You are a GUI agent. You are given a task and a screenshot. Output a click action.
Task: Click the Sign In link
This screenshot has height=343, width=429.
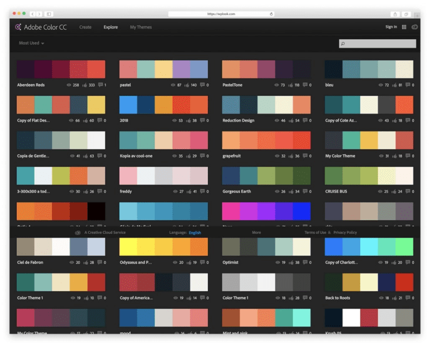click(x=391, y=27)
